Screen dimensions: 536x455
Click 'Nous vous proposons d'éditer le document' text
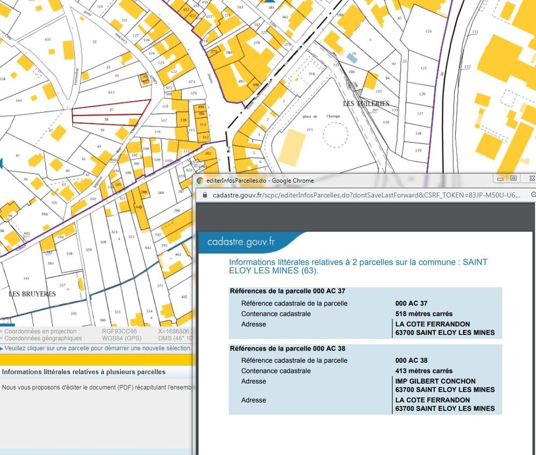[96, 387]
